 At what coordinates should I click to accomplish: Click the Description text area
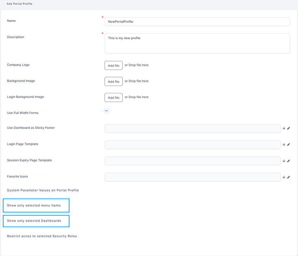coord(197,43)
